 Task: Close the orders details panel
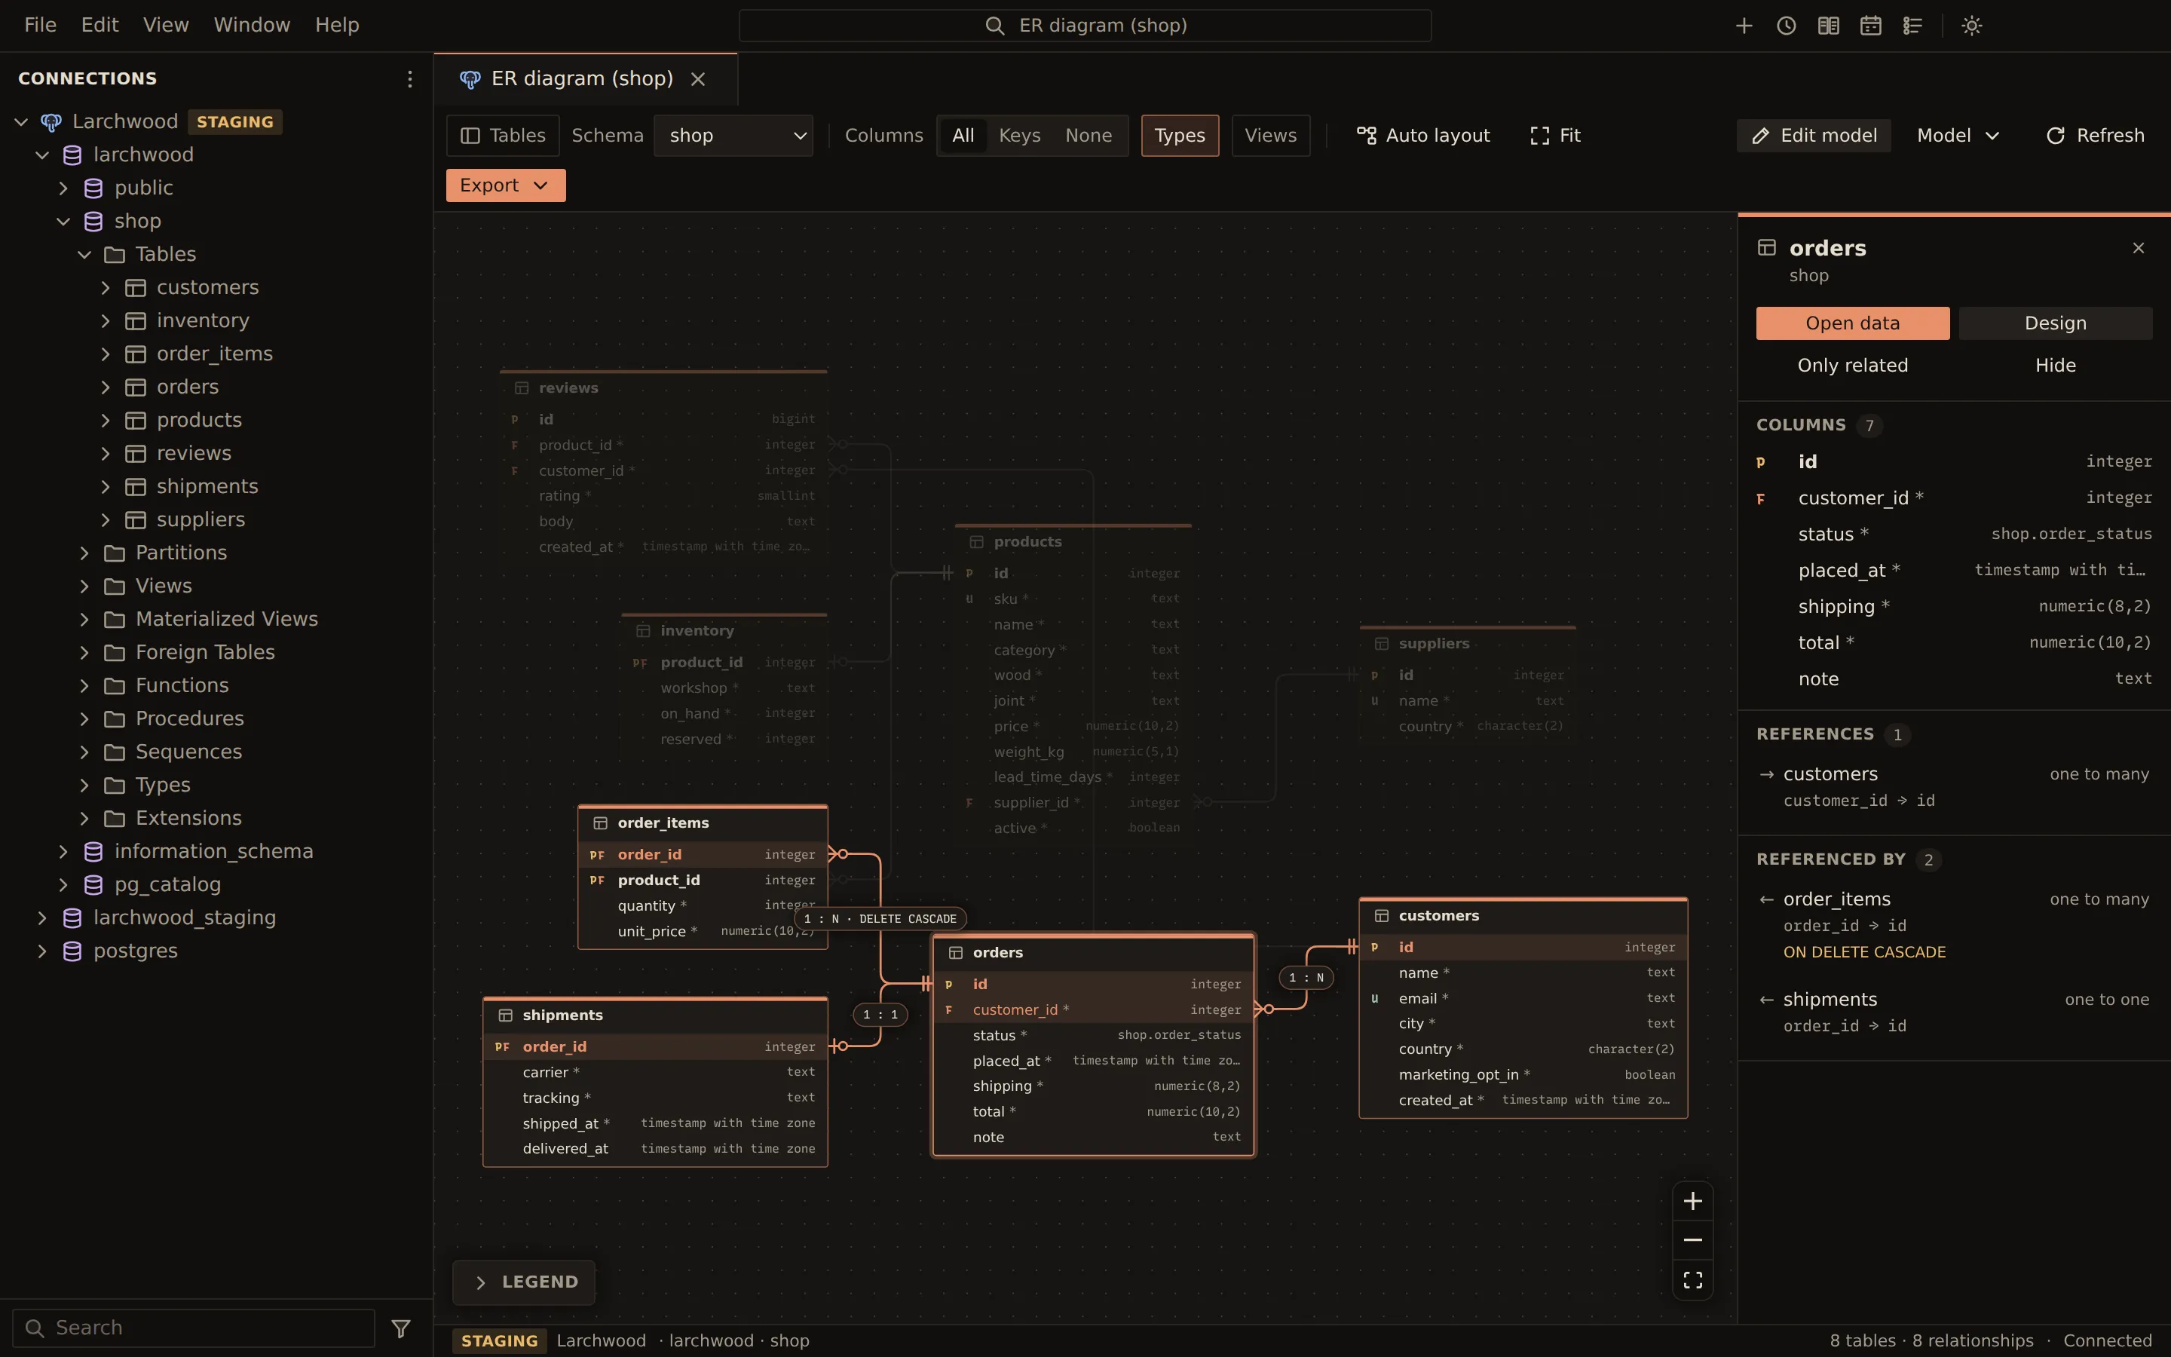[x=2139, y=248]
